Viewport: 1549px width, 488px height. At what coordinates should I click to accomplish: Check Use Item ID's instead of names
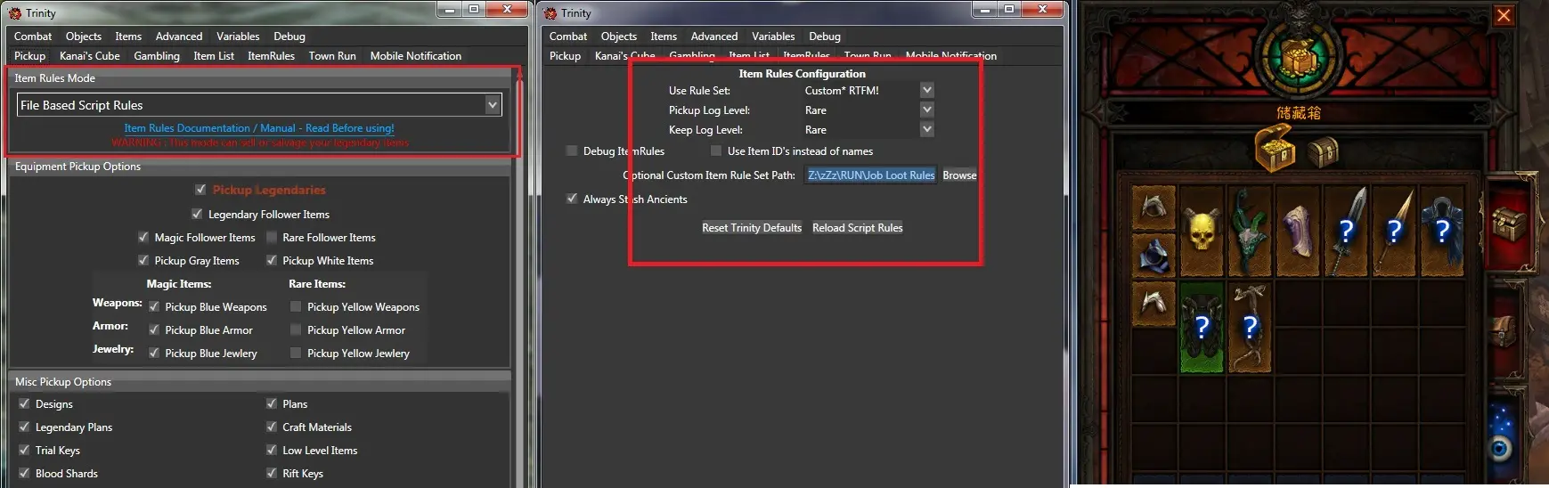click(716, 150)
